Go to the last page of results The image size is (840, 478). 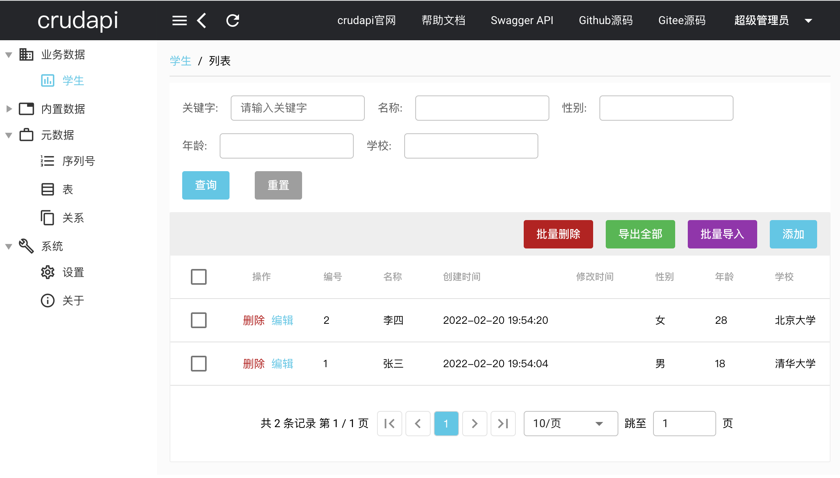click(x=503, y=424)
